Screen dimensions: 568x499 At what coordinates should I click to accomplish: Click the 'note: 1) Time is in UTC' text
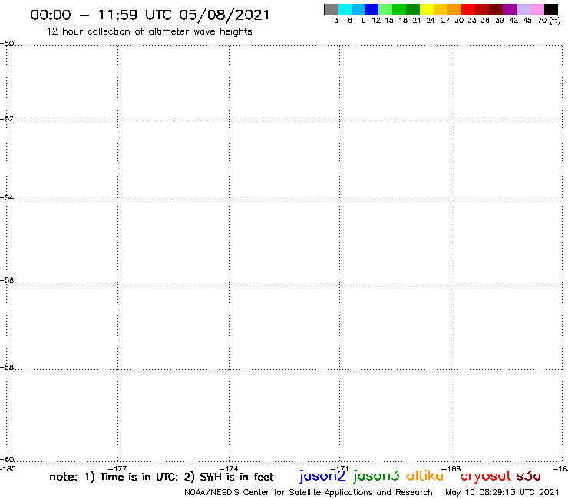(114, 477)
